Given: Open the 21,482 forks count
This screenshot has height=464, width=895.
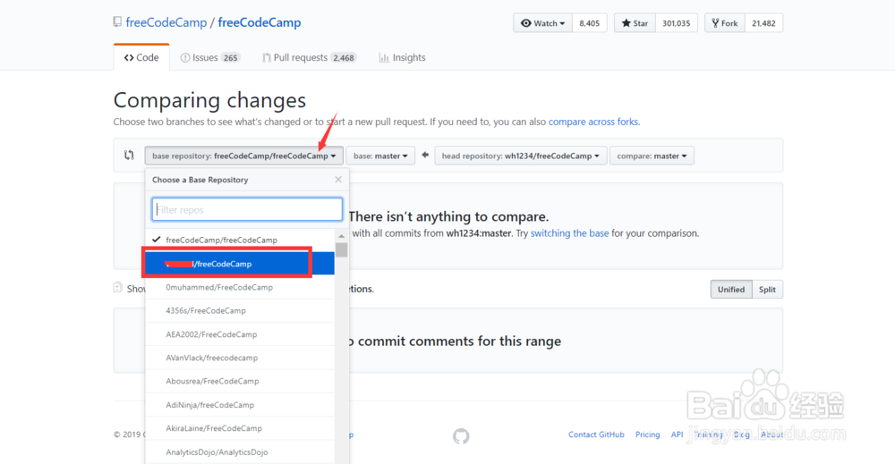Looking at the screenshot, I should click(763, 23).
